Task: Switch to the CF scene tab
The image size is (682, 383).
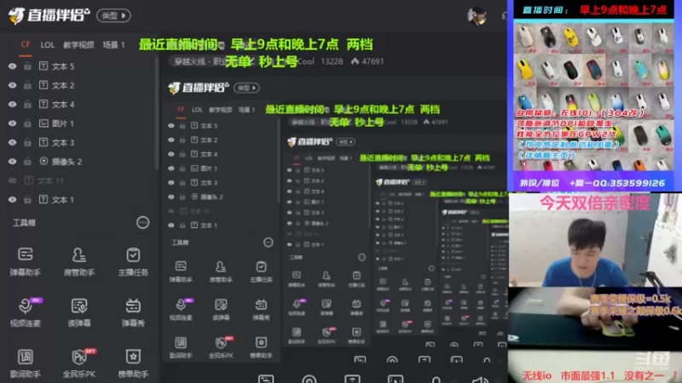Action: (x=26, y=45)
